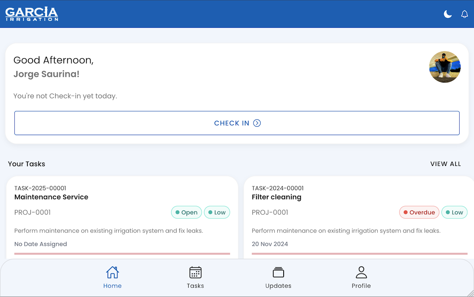Screen dimensions: 474x297
Task: Open notifications bell icon
Action: (x=464, y=14)
